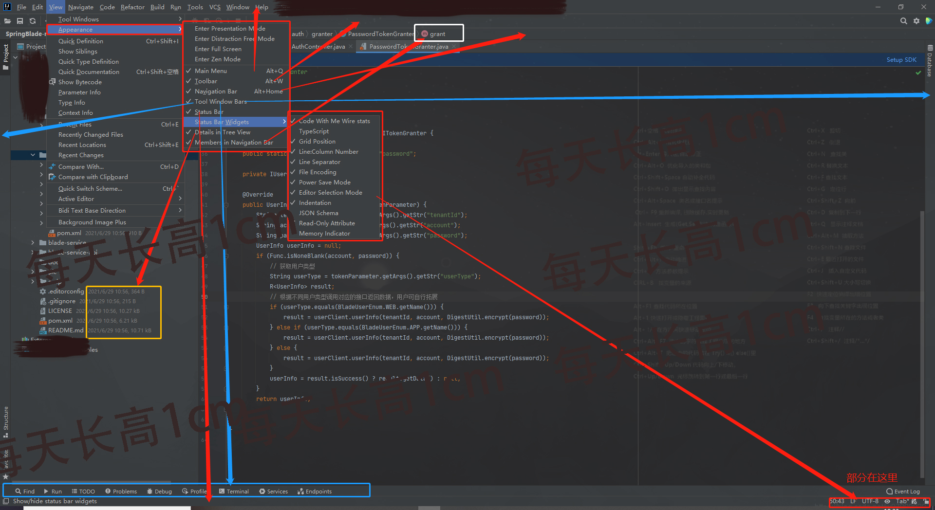Click the Favorites star icon
Image resolution: width=935 pixels, height=510 pixels.
point(6,477)
